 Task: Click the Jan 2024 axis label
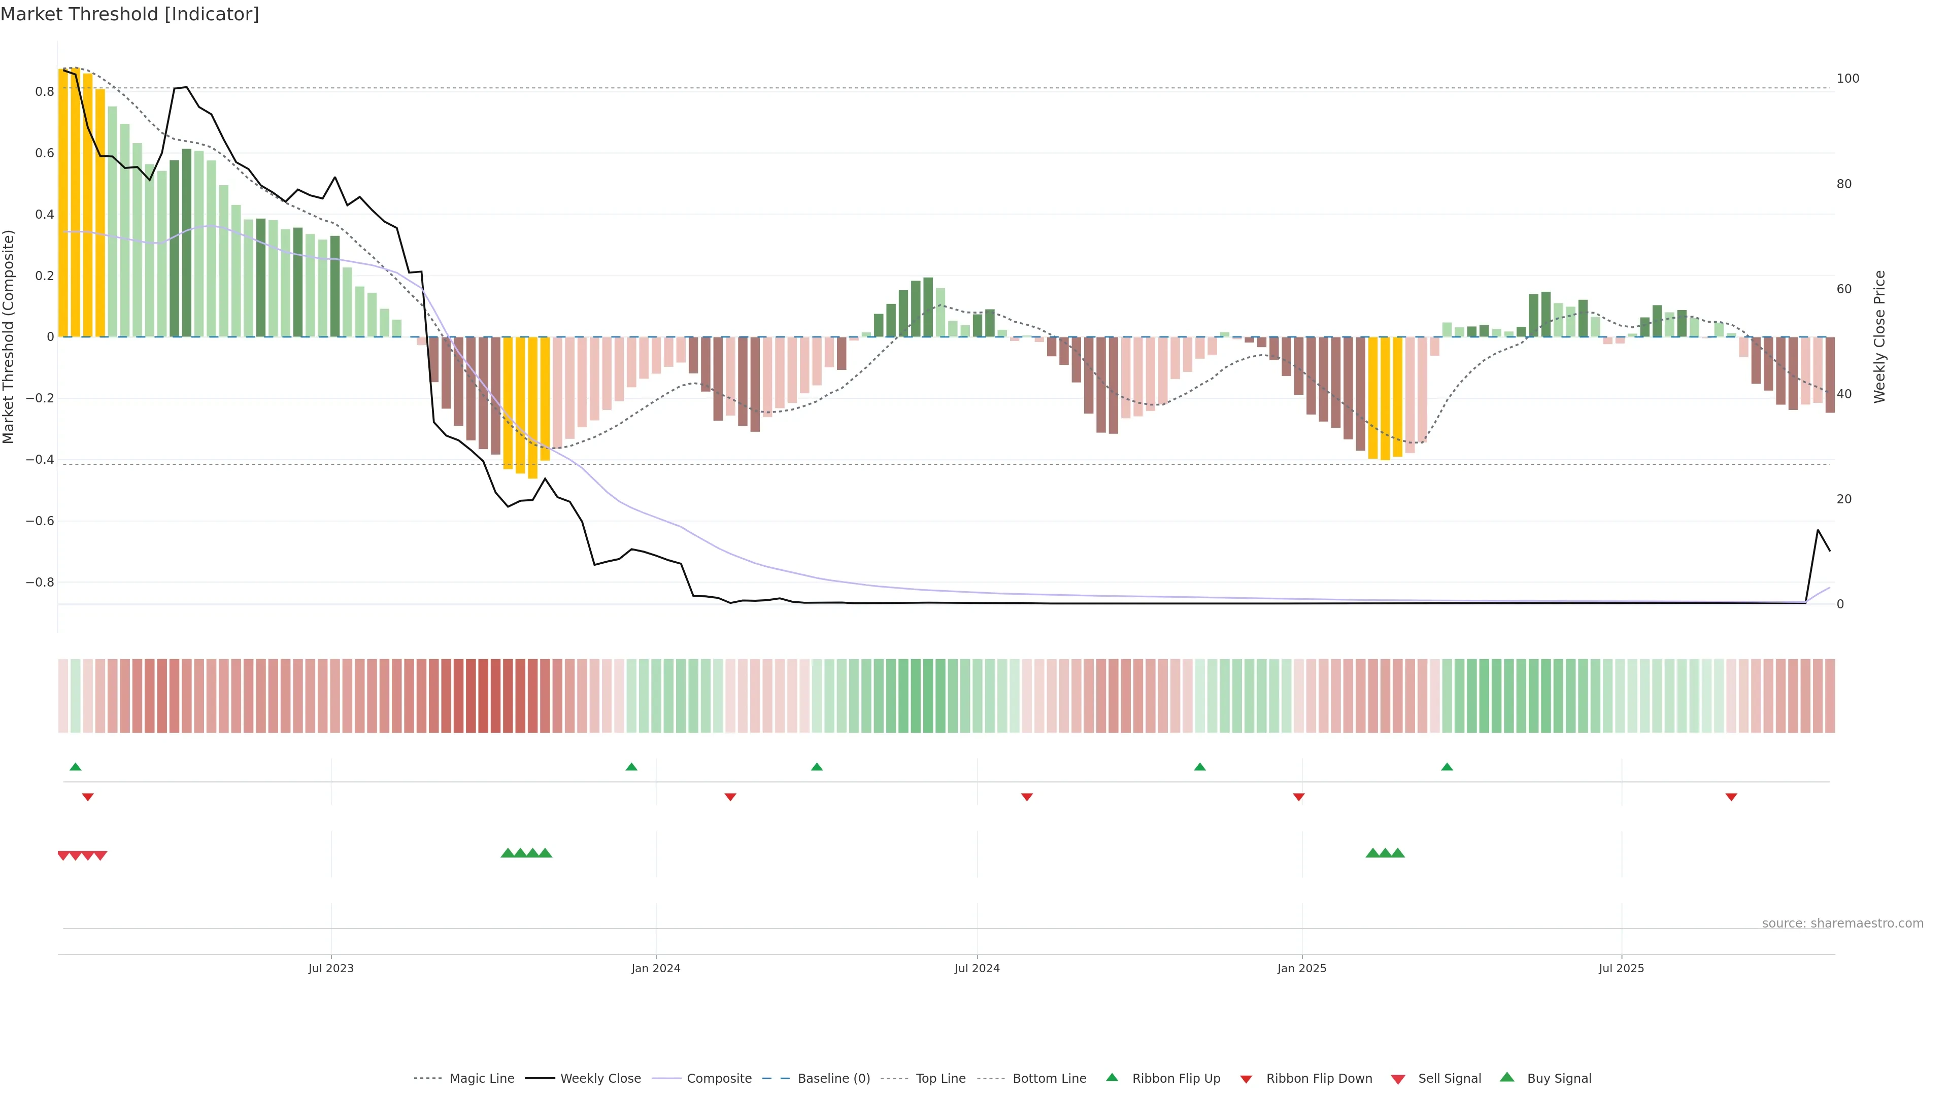656,969
